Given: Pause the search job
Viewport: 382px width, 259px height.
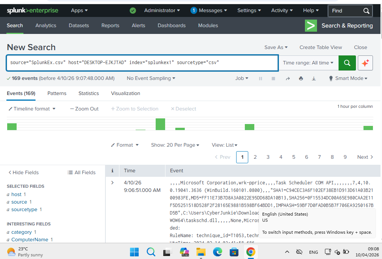Looking at the screenshot, I should 260,78.
